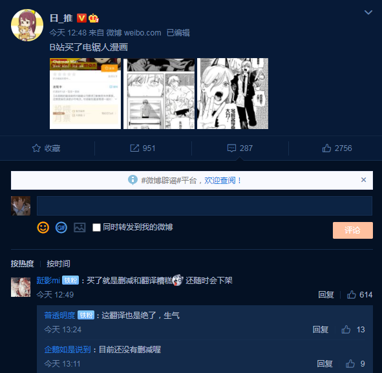Viewport: 382px width, 373px height.
Task: Open the third manga thumbnail image
Action: (233, 94)
